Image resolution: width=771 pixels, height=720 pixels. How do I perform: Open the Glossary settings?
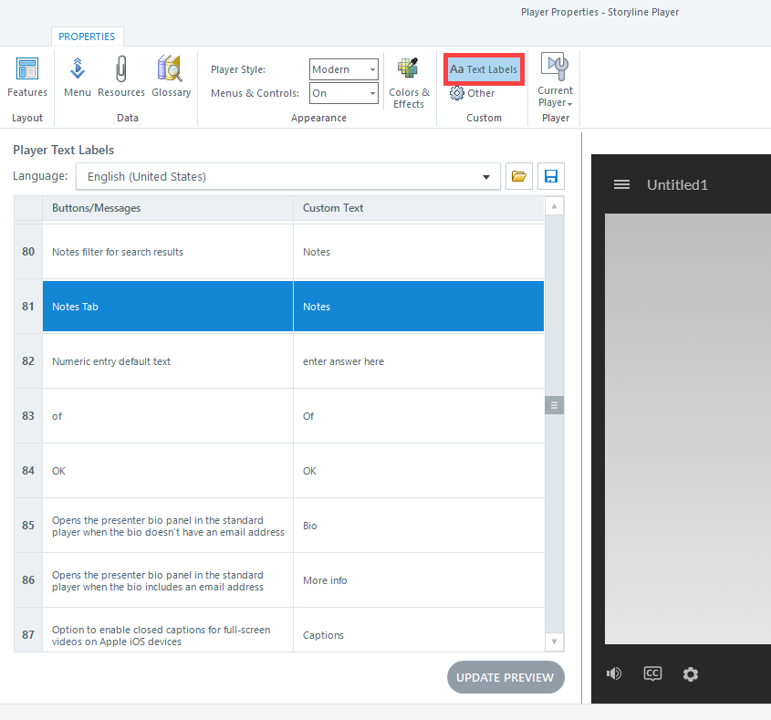click(171, 76)
